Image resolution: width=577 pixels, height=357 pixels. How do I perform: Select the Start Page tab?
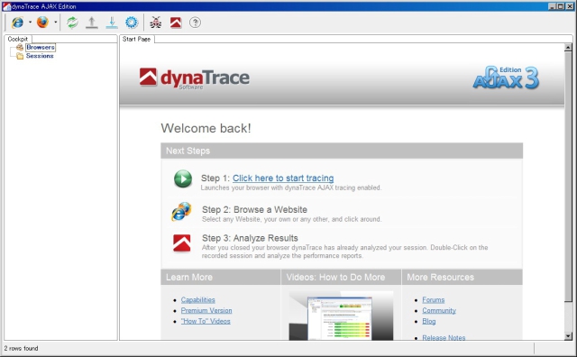pos(136,39)
